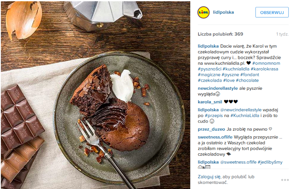Click the #jedlibyśmy hashtag
This screenshot has height=189, width=295.
(270, 162)
